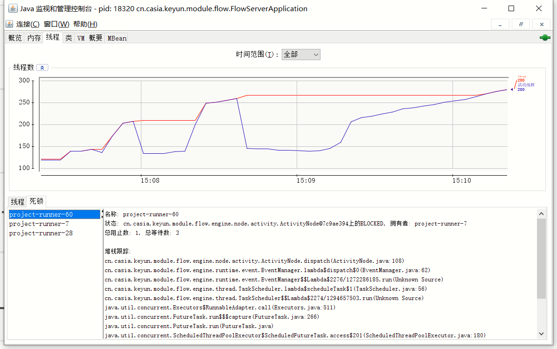The height and width of the screenshot is (349, 557).
Task: Select thread project-runner-28
Action: (x=55, y=233)
